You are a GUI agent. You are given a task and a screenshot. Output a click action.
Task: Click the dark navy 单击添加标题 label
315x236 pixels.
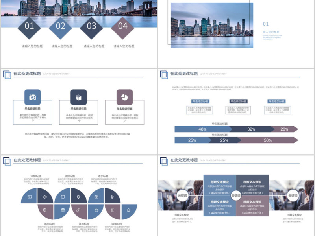(238, 101)
